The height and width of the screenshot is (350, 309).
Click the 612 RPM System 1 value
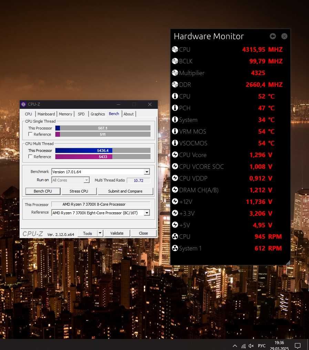click(268, 248)
